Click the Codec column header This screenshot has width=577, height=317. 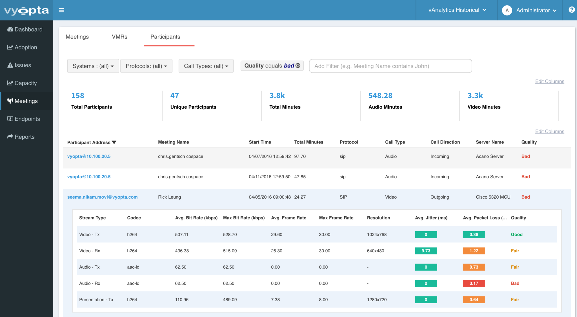[x=134, y=218]
